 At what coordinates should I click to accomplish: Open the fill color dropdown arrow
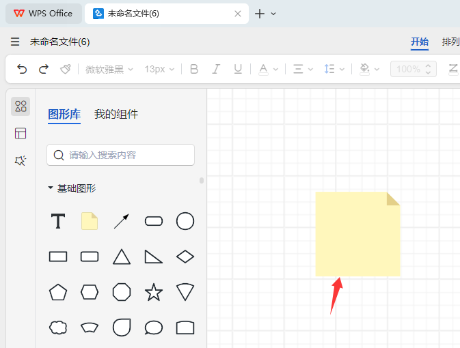click(377, 70)
